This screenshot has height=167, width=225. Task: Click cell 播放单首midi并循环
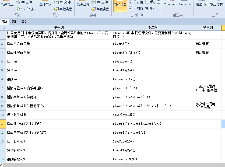(59, 97)
